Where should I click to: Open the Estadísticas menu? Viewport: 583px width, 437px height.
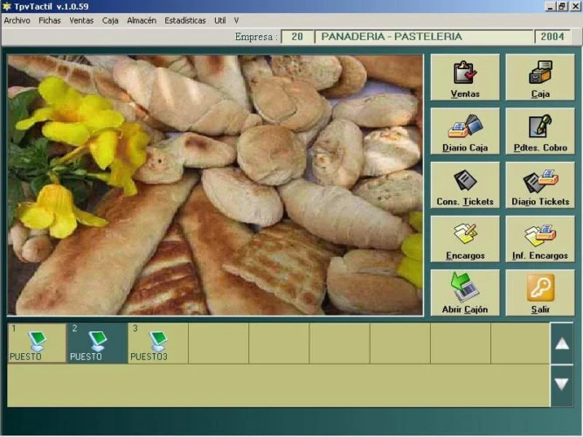point(184,20)
